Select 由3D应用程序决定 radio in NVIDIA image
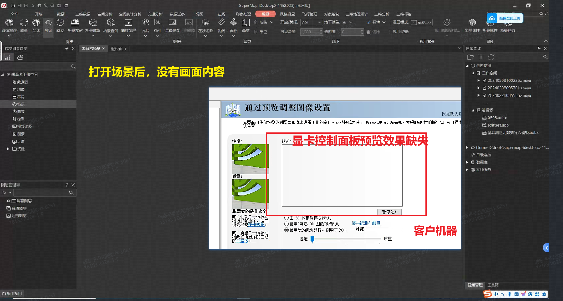This screenshot has width=563, height=301. (287, 218)
